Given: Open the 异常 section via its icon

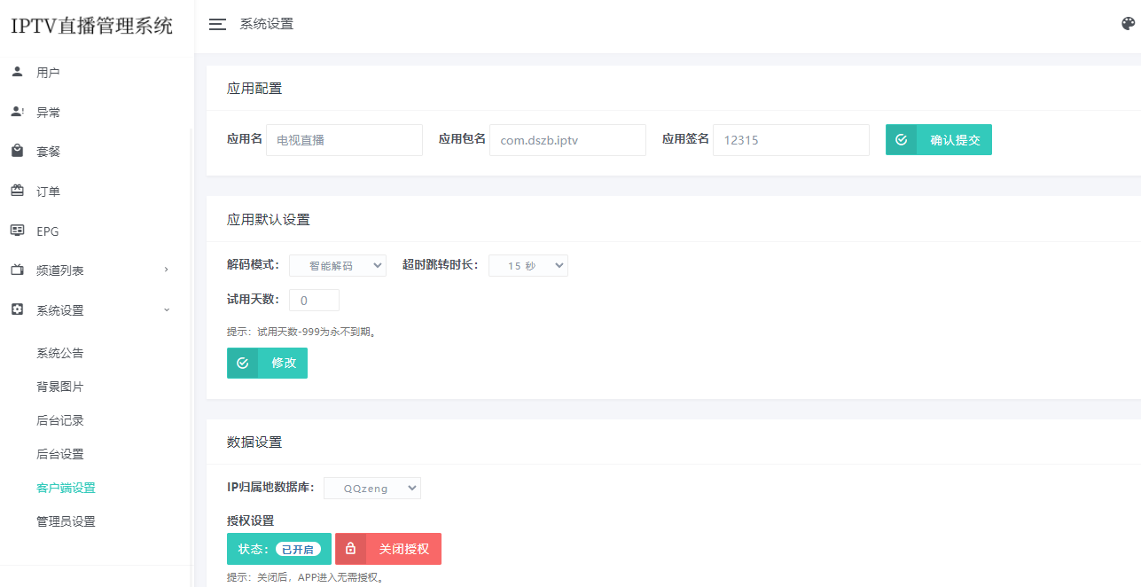Looking at the screenshot, I should (15, 112).
